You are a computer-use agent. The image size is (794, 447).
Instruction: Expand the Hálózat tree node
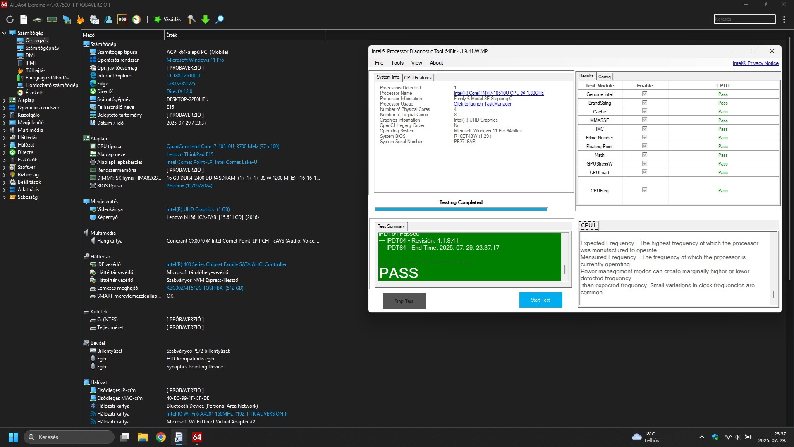tap(5, 145)
